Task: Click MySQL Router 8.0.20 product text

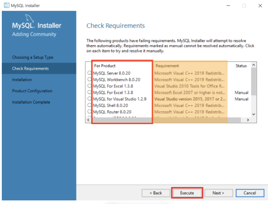Action: [112, 112]
